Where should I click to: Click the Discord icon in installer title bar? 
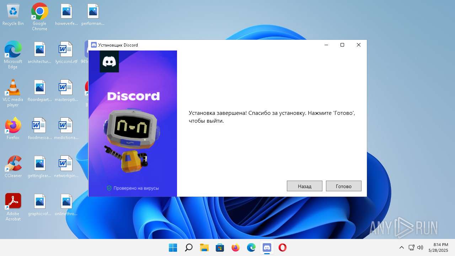coord(94,45)
